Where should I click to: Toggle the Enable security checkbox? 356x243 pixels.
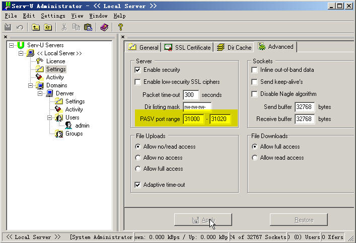click(138, 70)
